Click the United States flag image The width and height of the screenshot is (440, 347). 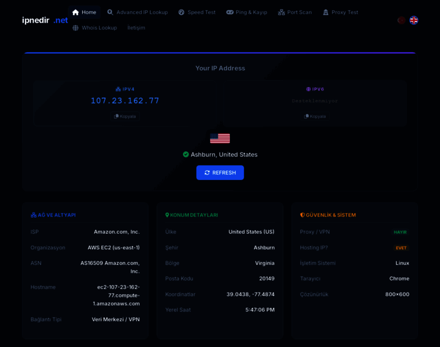220,138
